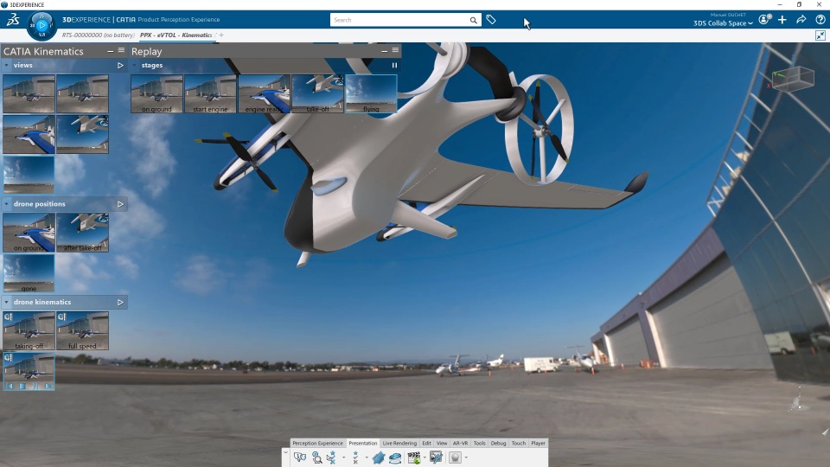Click the image edit pencil toolbar icon
This screenshot has height=467, width=830.
[x=436, y=457]
